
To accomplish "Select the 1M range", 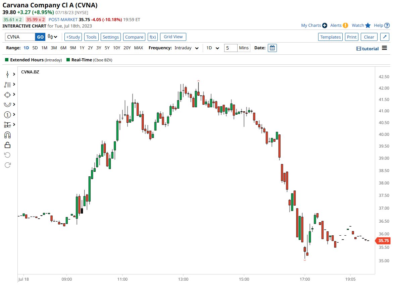I will point(44,48).
